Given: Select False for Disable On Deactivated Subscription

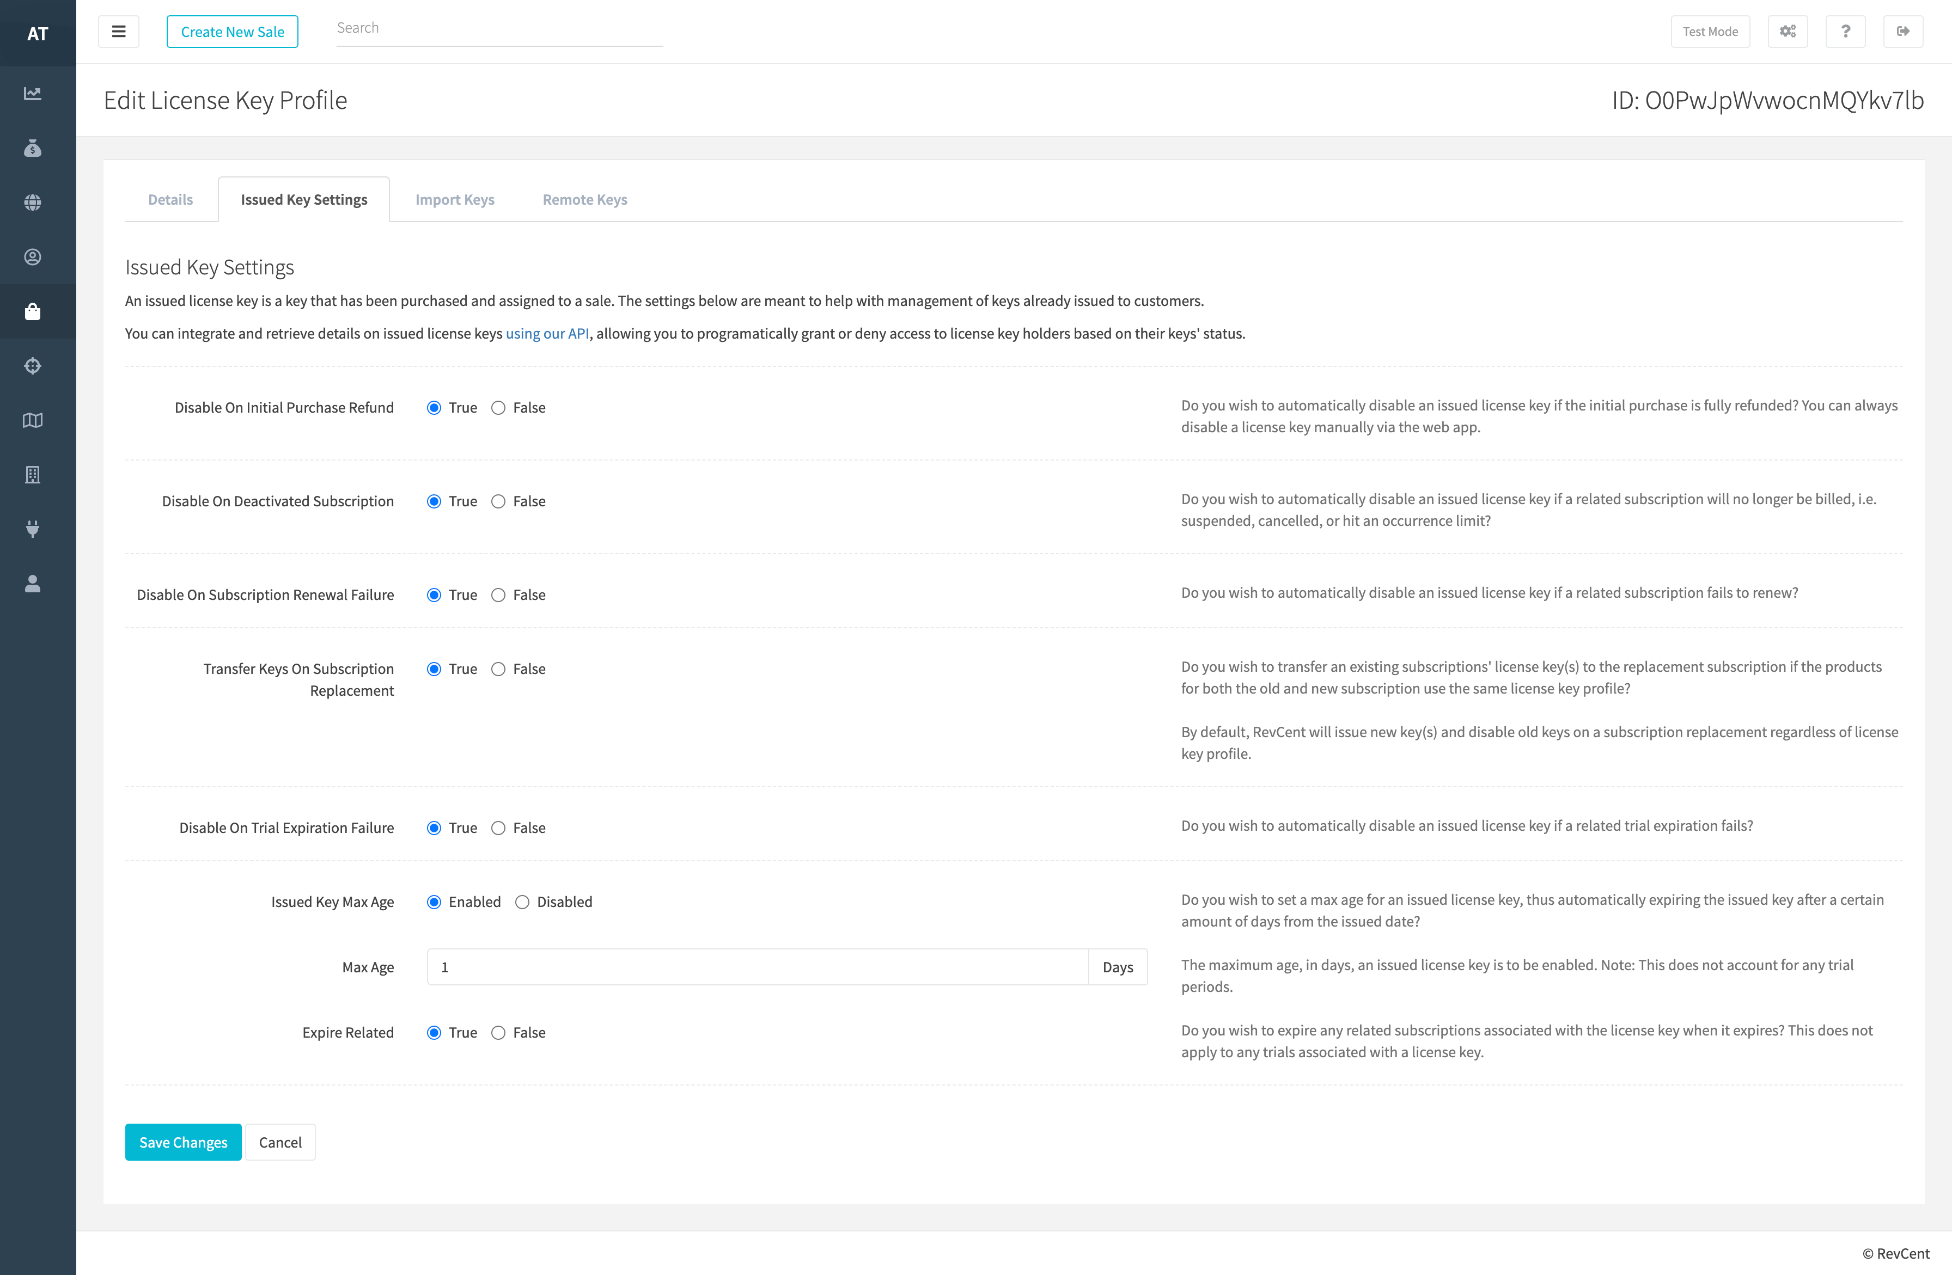Looking at the screenshot, I should click(498, 501).
